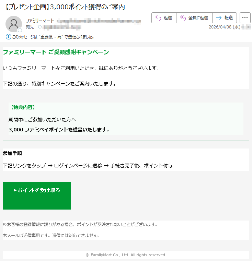Click the blurred recipient address
252x261 pixels.
click(62, 27)
